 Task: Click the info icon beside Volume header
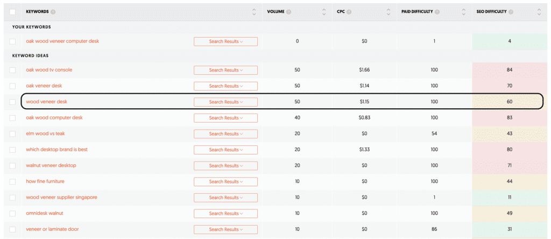click(289, 12)
